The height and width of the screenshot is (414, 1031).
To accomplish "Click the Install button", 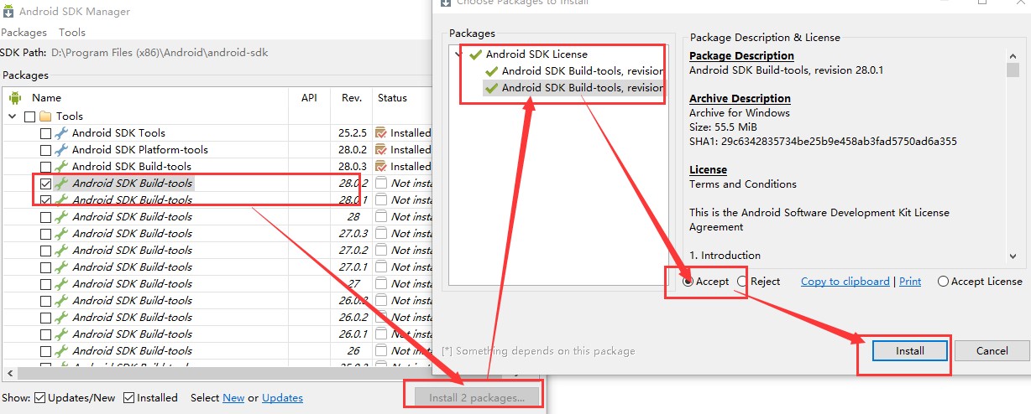I will click(910, 350).
